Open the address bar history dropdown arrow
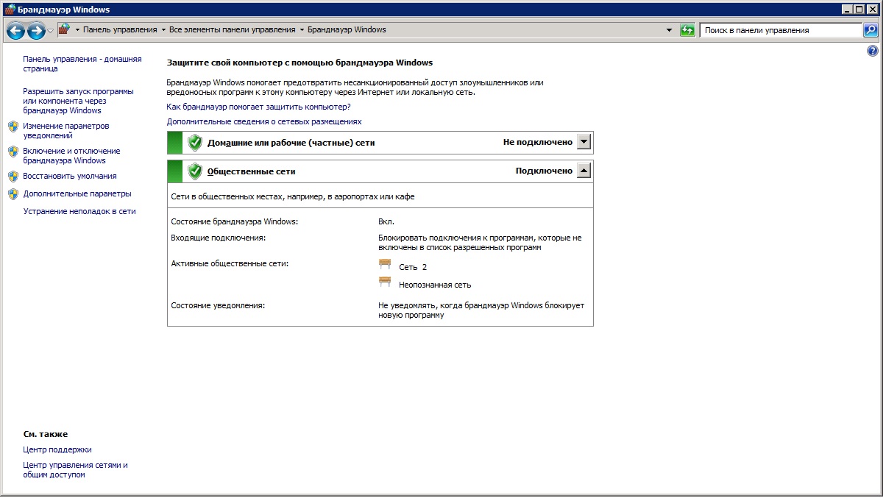The width and height of the screenshot is (886, 498). click(x=669, y=30)
